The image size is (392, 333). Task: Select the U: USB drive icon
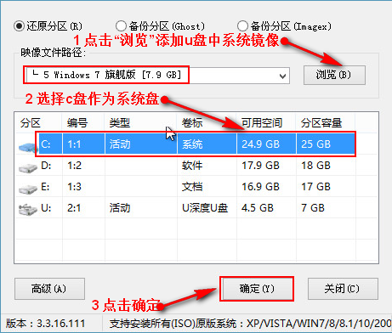click(x=28, y=210)
